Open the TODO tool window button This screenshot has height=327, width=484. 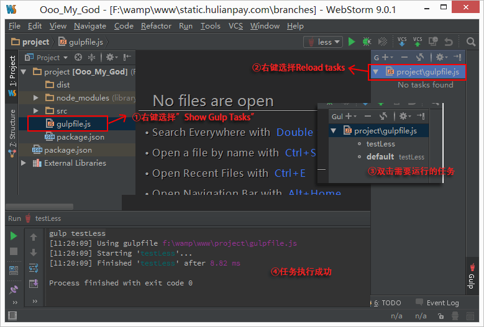point(387,303)
